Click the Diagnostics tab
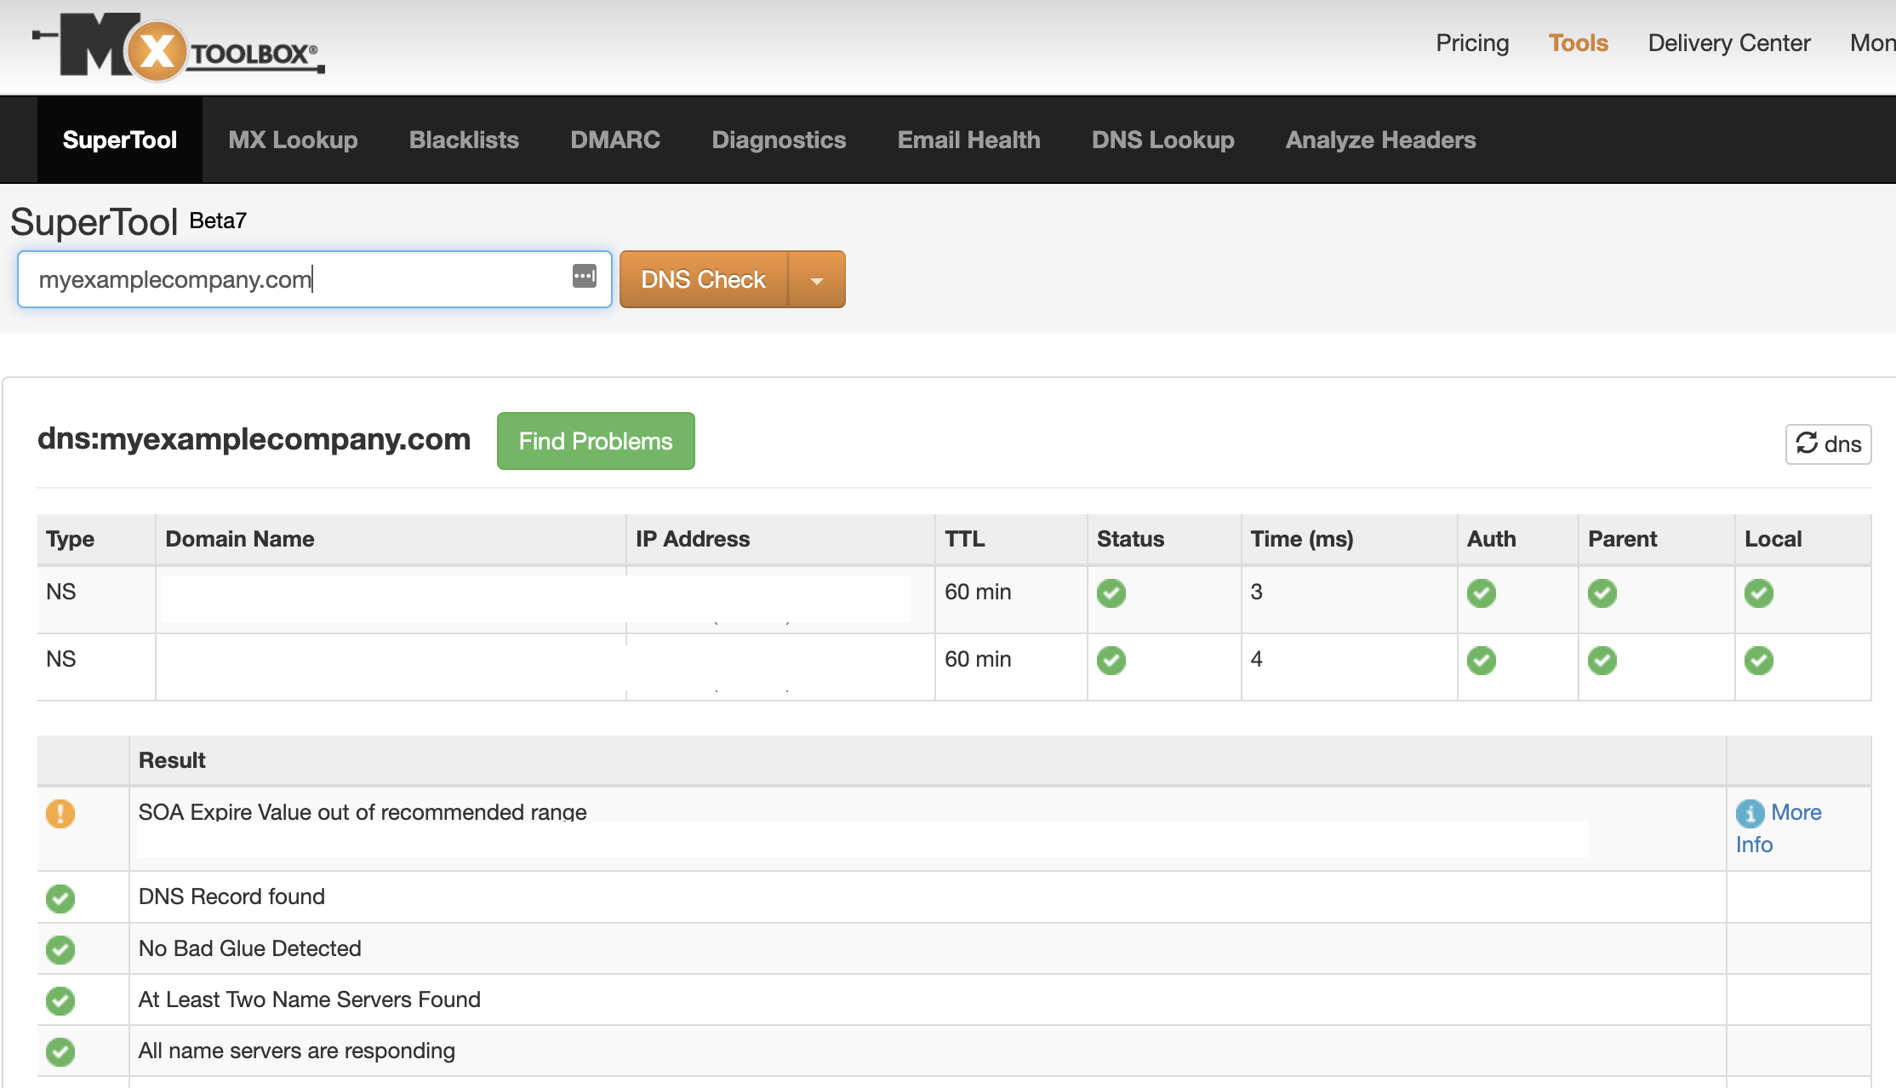Image resolution: width=1896 pixels, height=1088 pixels. (778, 140)
